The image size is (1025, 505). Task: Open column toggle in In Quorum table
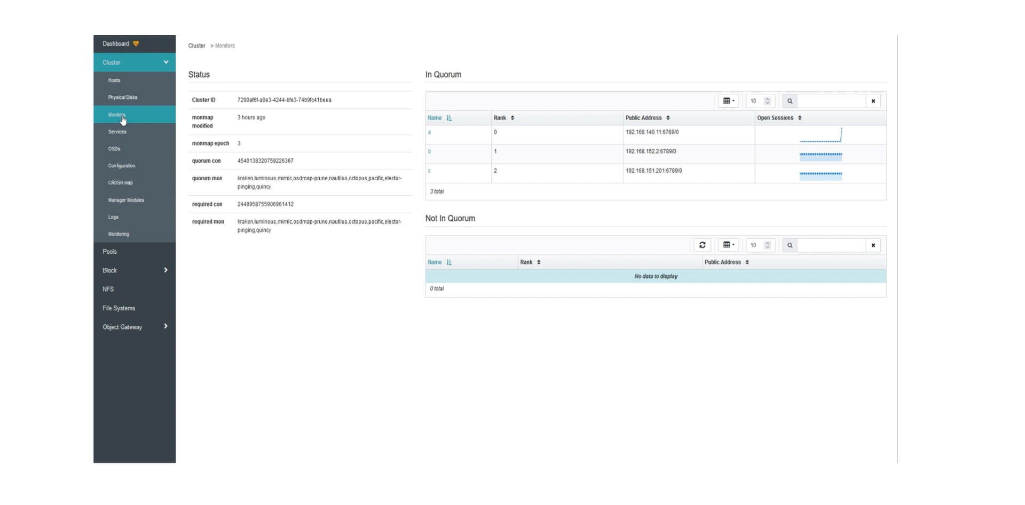728,101
